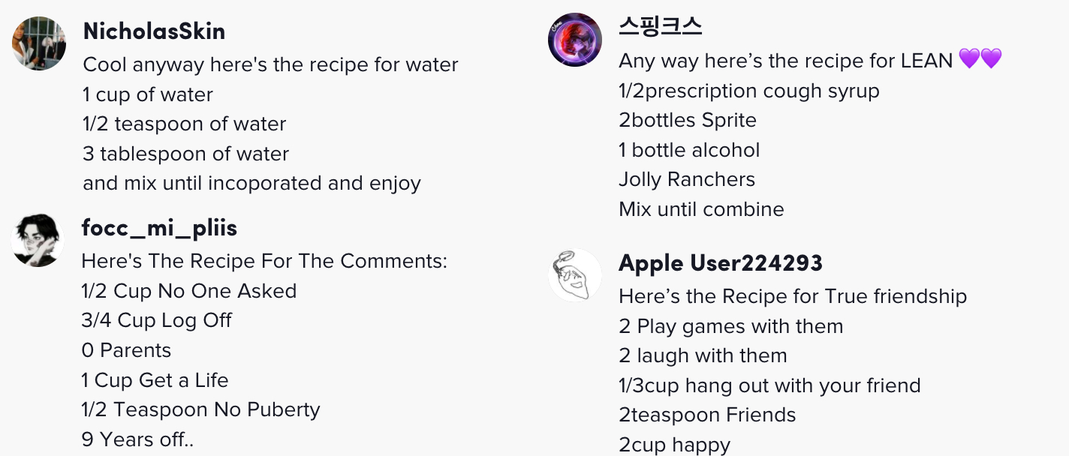Visit the Apple User224293 profile name
Image resolution: width=1069 pixels, height=456 pixels.
(721, 263)
